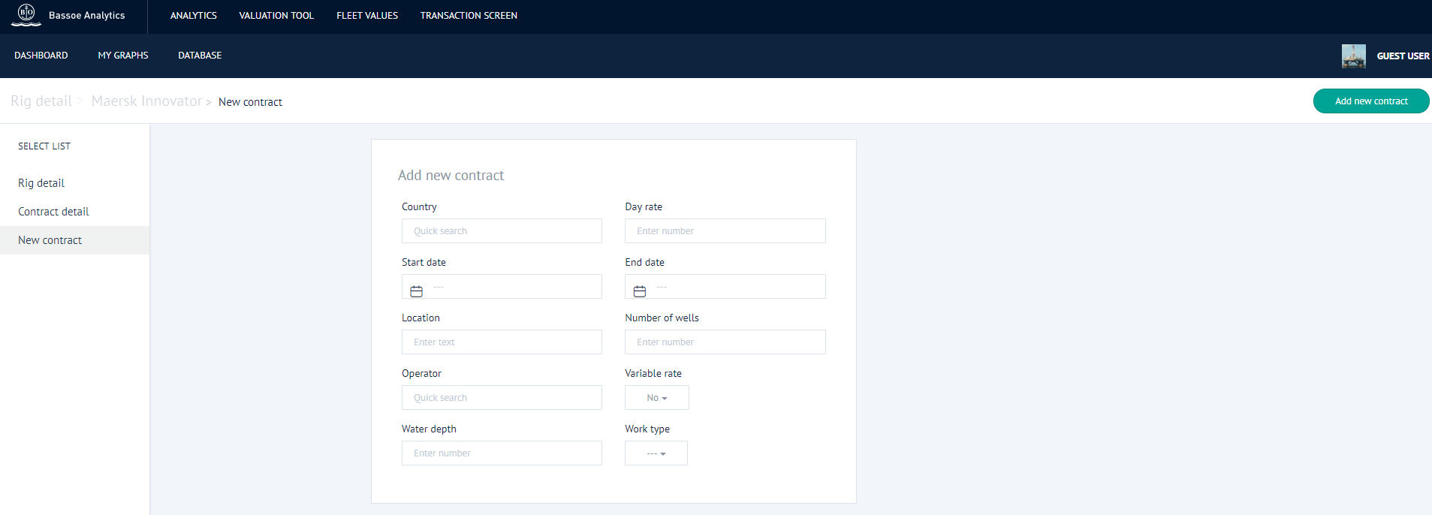The image size is (1432, 515).
Task: Open the Analytics menu
Action: point(193,16)
